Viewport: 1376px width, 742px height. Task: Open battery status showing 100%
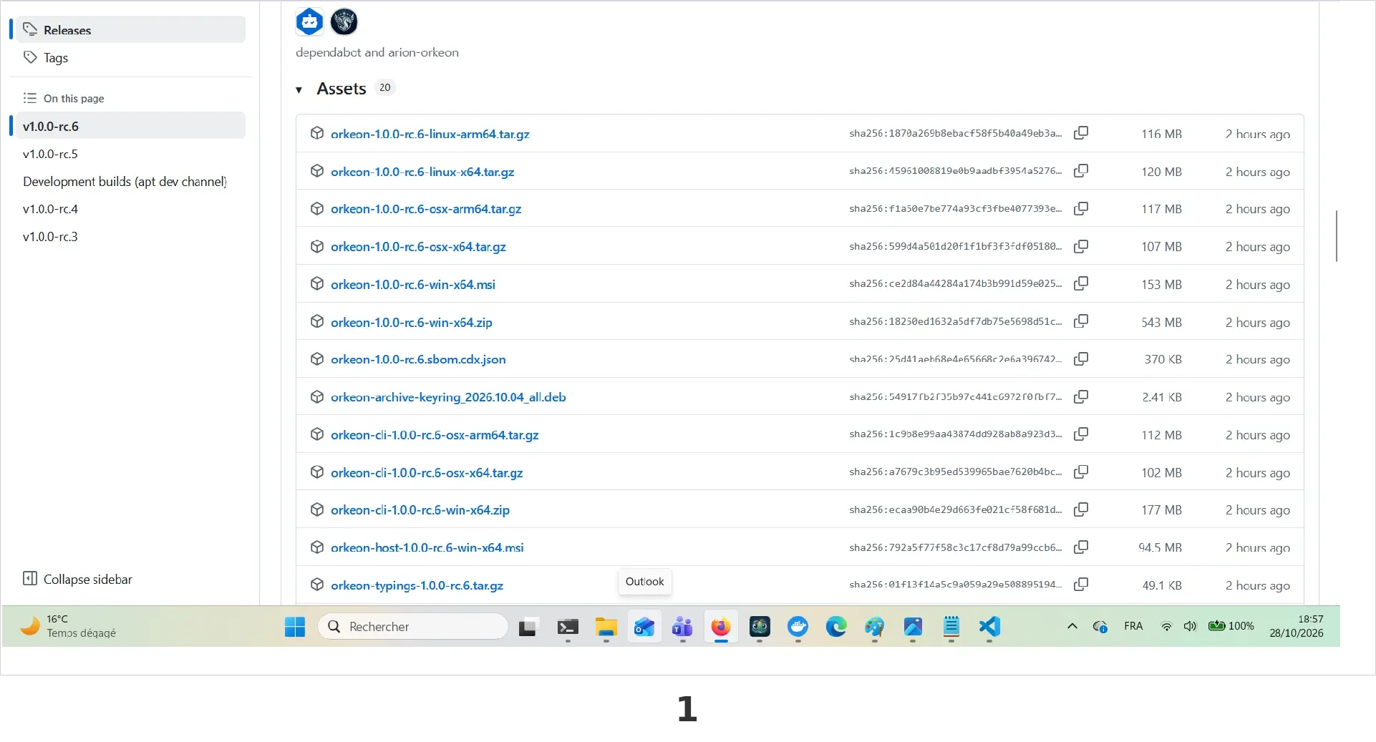click(x=1231, y=626)
